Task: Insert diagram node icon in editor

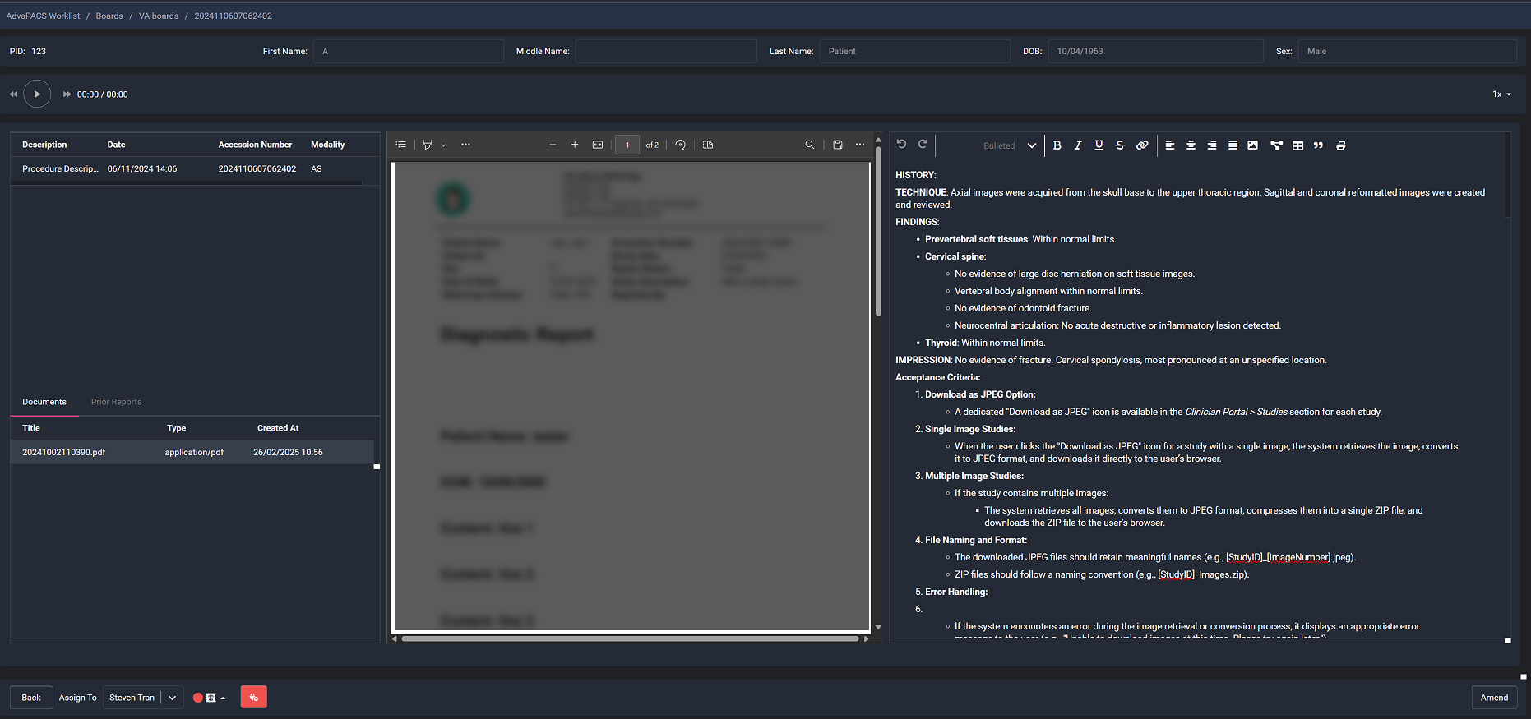Action: [1276, 145]
